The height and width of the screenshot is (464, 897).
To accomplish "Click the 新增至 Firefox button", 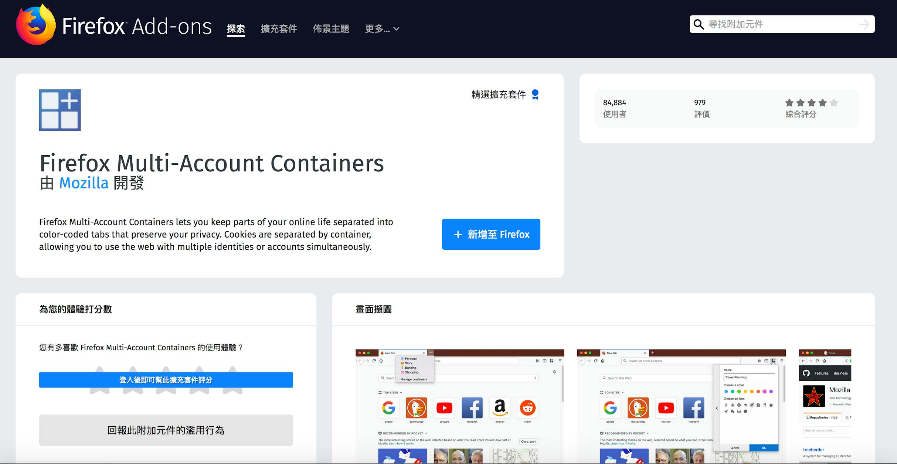I will [491, 234].
